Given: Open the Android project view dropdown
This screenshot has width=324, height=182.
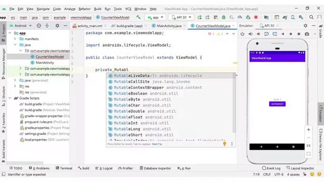Looking at the screenshot, I should coord(20,26).
